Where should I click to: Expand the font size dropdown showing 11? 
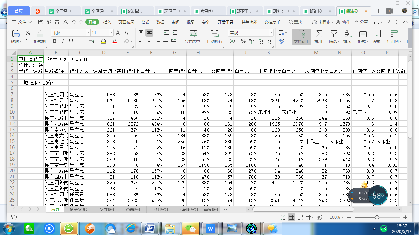(x=111, y=33)
